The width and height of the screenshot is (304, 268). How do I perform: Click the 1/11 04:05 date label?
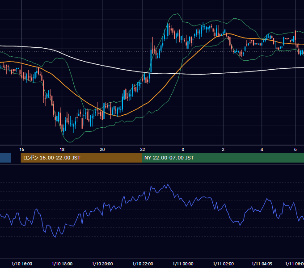coord(262,264)
